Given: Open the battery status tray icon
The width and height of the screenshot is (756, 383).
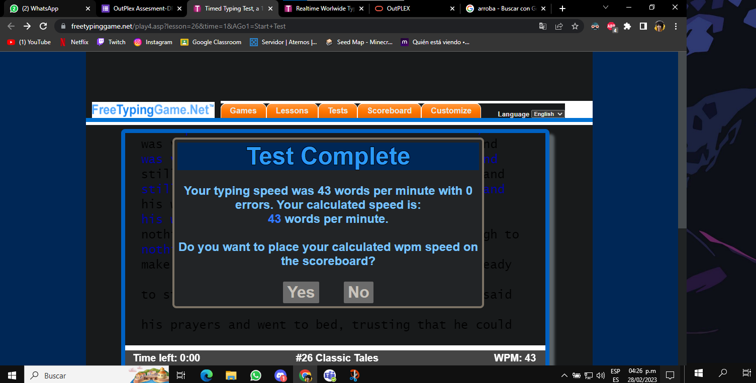Looking at the screenshot, I should 577,375.
